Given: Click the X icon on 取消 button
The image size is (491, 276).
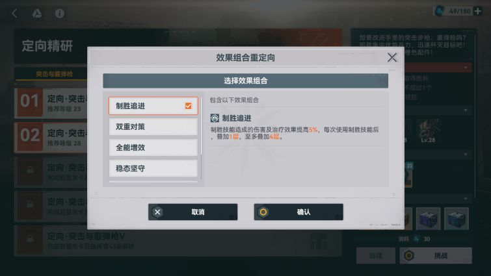Looking at the screenshot, I should click(x=157, y=212).
